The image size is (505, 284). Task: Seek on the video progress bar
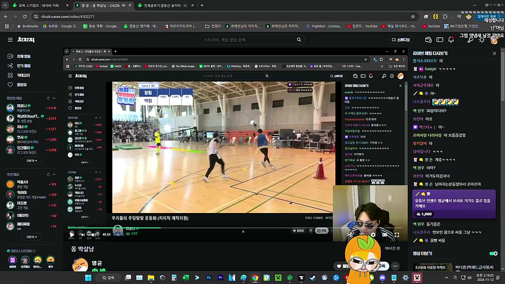tap(234, 228)
